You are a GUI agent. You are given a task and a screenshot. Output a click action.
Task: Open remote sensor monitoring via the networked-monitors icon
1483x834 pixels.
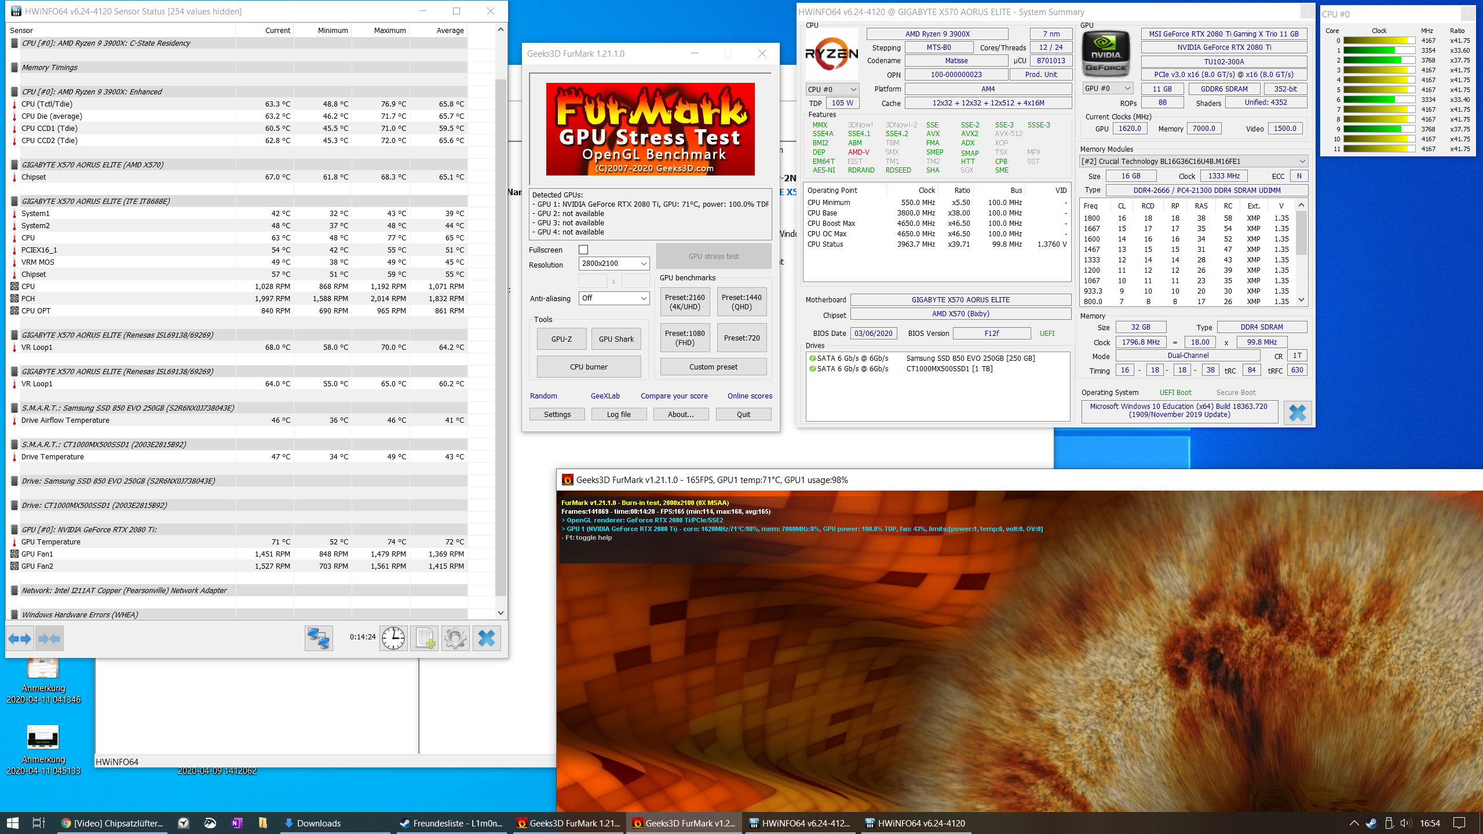tap(317, 638)
